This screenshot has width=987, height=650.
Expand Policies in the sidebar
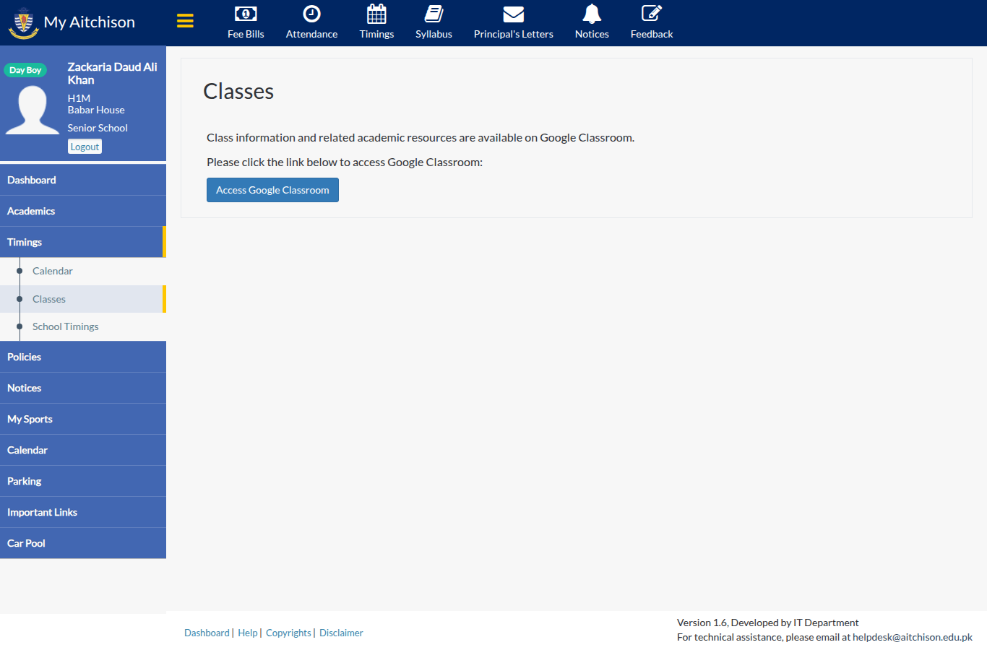click(83, 357)
